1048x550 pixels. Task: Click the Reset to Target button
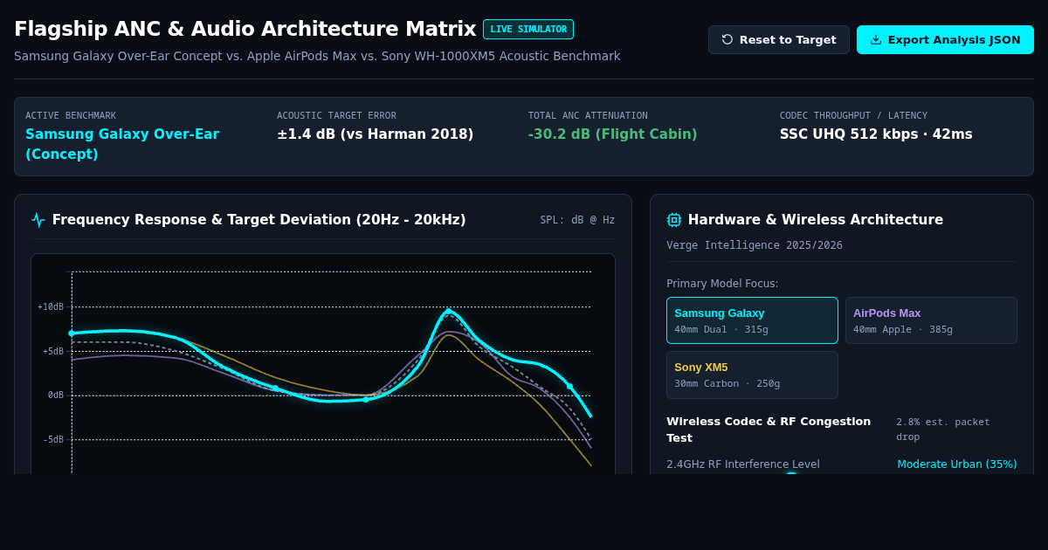pos(778,39)
